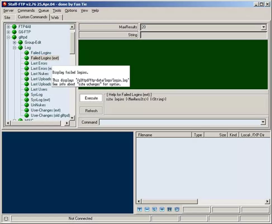This screenshot has width=272, height=224.
Task: Collapse the Log tree node
Action: (15, 48)
